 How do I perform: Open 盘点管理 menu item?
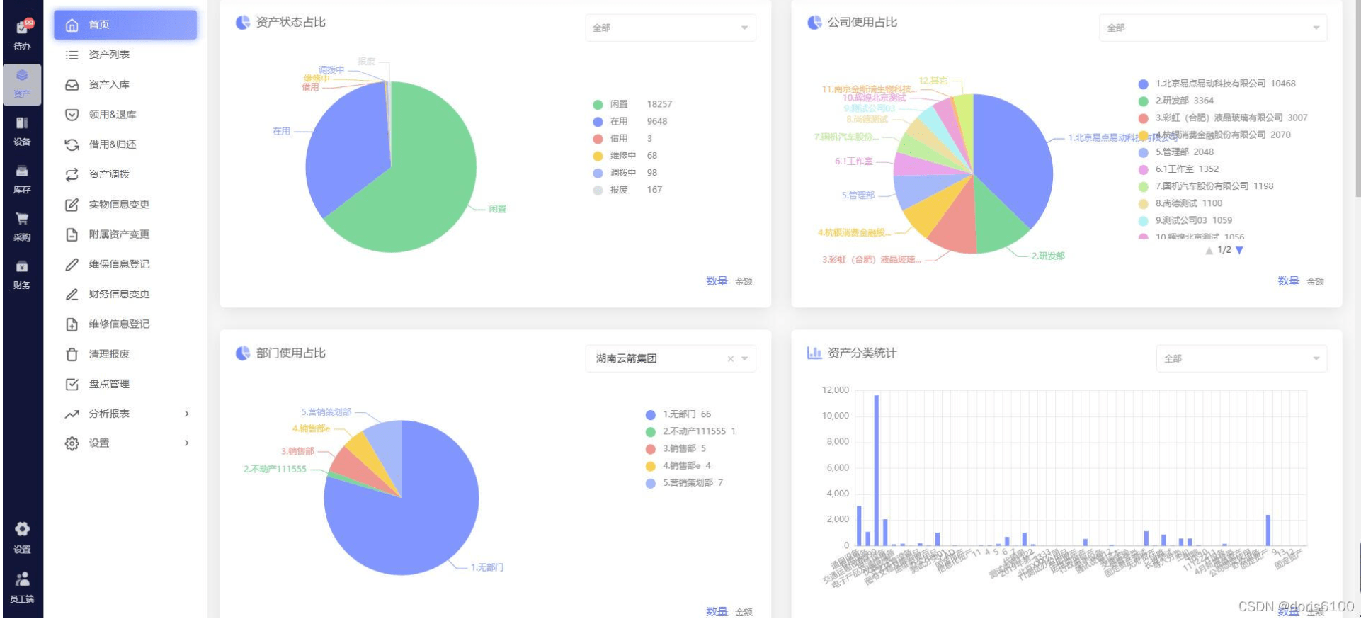coord(125,384)
